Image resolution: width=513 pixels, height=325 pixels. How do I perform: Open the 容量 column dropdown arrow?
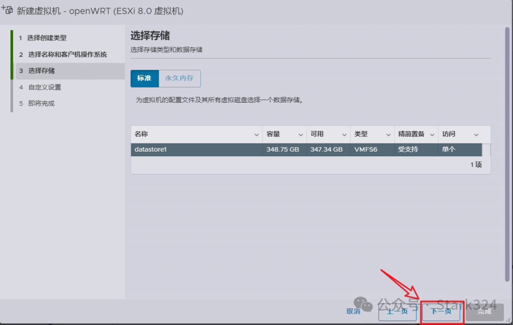point(300,134)
